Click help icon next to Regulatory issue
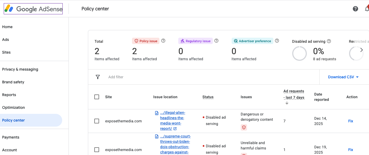Image resolution: width=369 pixels, height=155 pixels. [217, 41]
